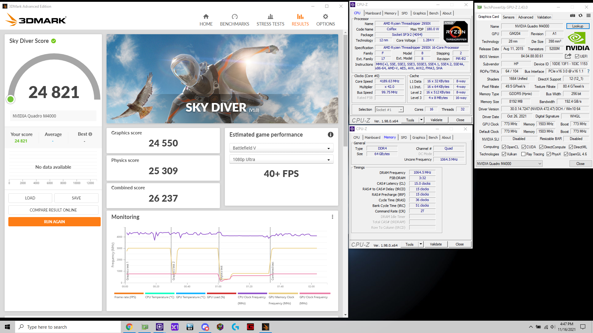Click the SAVE button in 3DMark

[x=76, y=198]
